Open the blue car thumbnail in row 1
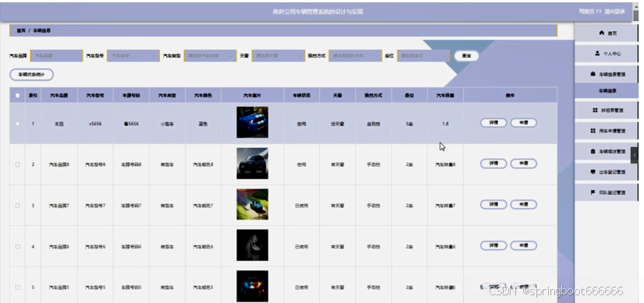Screen dimensions: 644x303 point(252,122)
